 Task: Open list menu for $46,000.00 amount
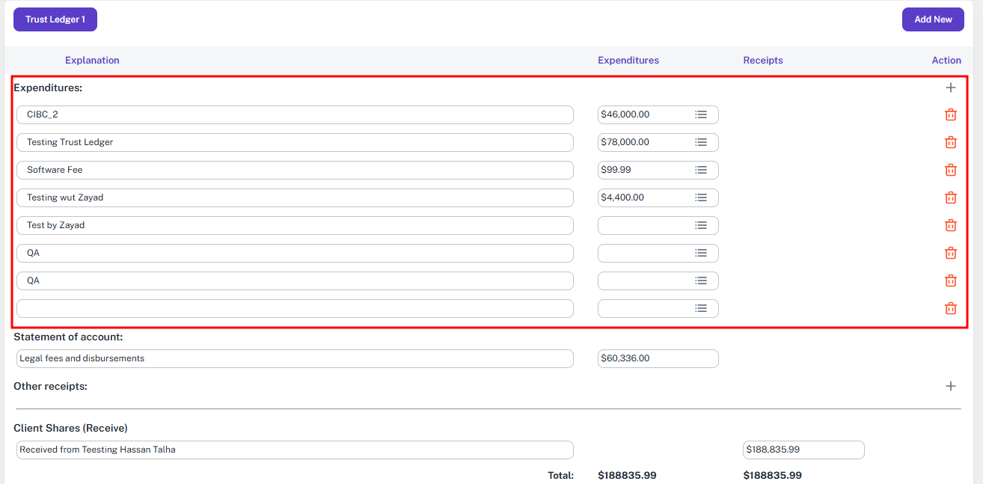(x=701, y=114)
